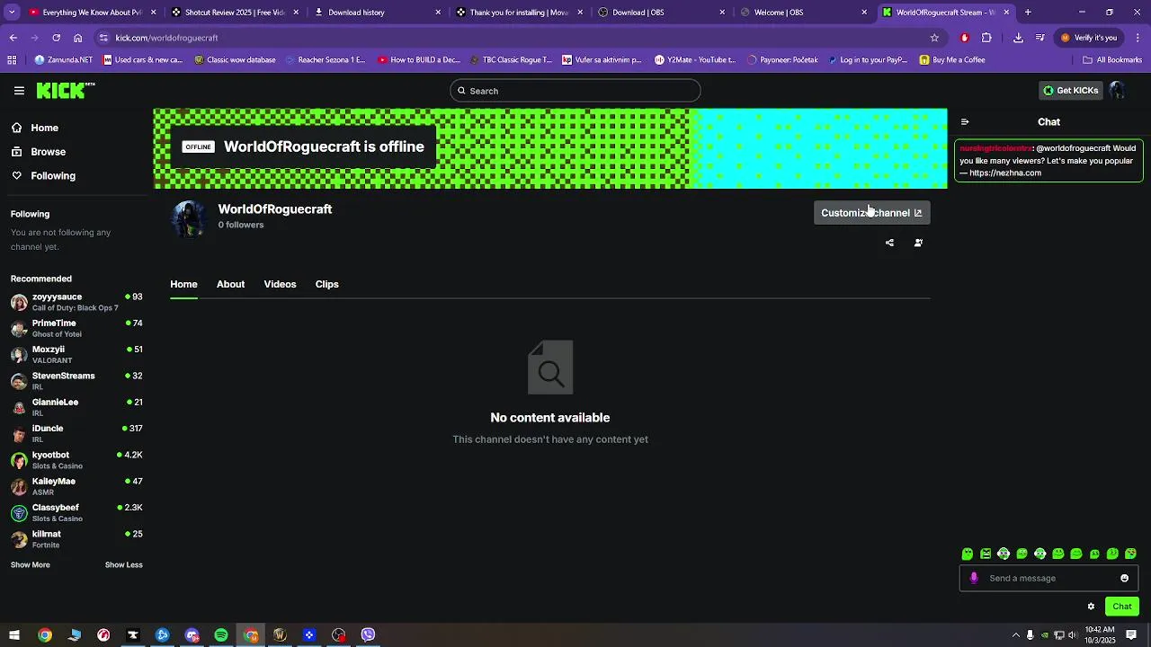Screen dimensions: 1151x647
Task: Open zoyyysauce recommended channel
Action: [76, 302]
